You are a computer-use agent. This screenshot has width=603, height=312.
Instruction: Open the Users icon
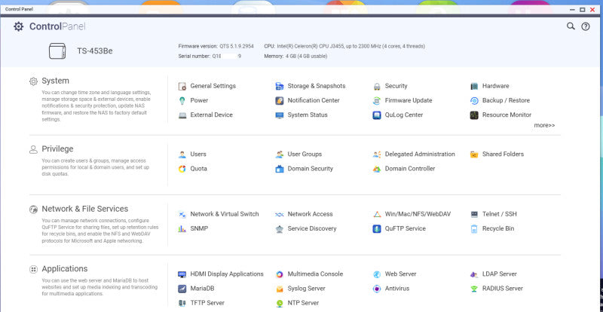click(x=182, y=154)
